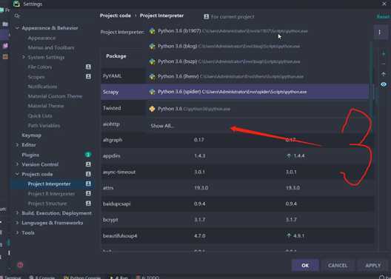The width and height of the screenshot is (391, 279).
Task: Select the altgraph package row
Action: click(237, 140)
